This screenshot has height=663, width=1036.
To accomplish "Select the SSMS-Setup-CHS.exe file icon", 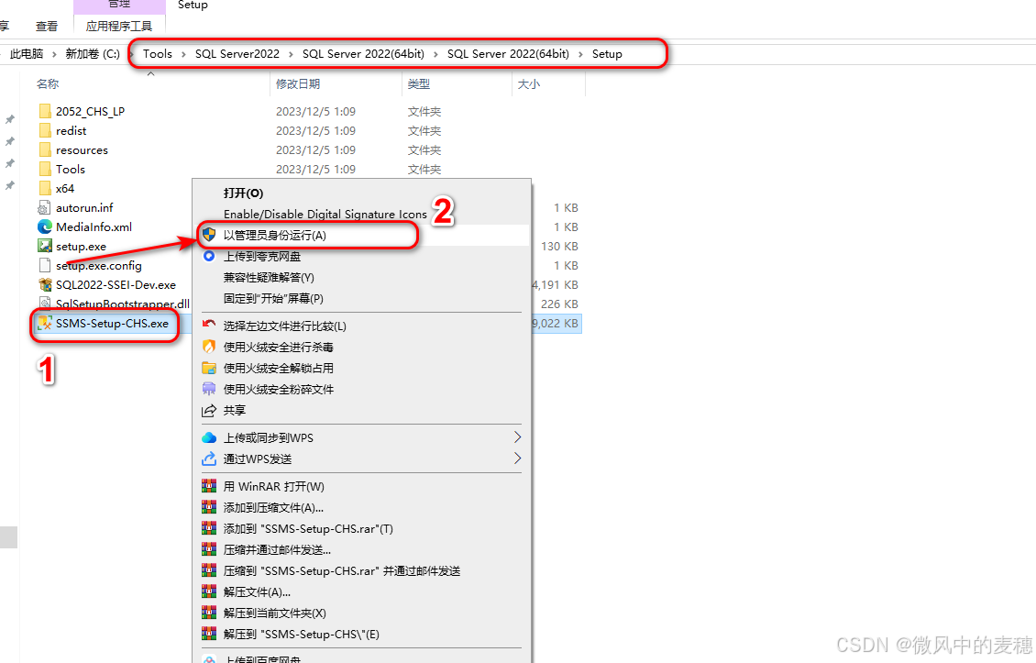I will [45, 323].
